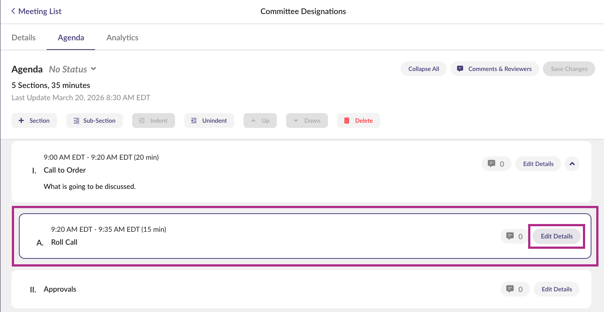The image size is (604, 312).
Task: Click the trash Delete button
Action: [x=358, y=121]
